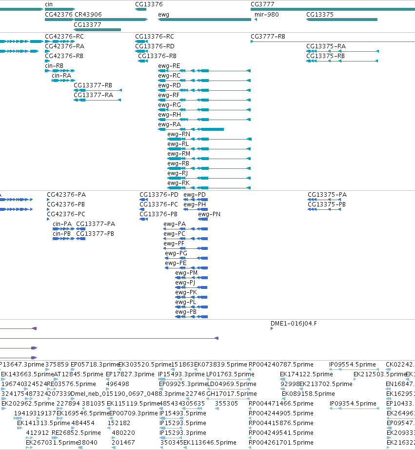Click the ewg-PA protein label

[175, 224]
